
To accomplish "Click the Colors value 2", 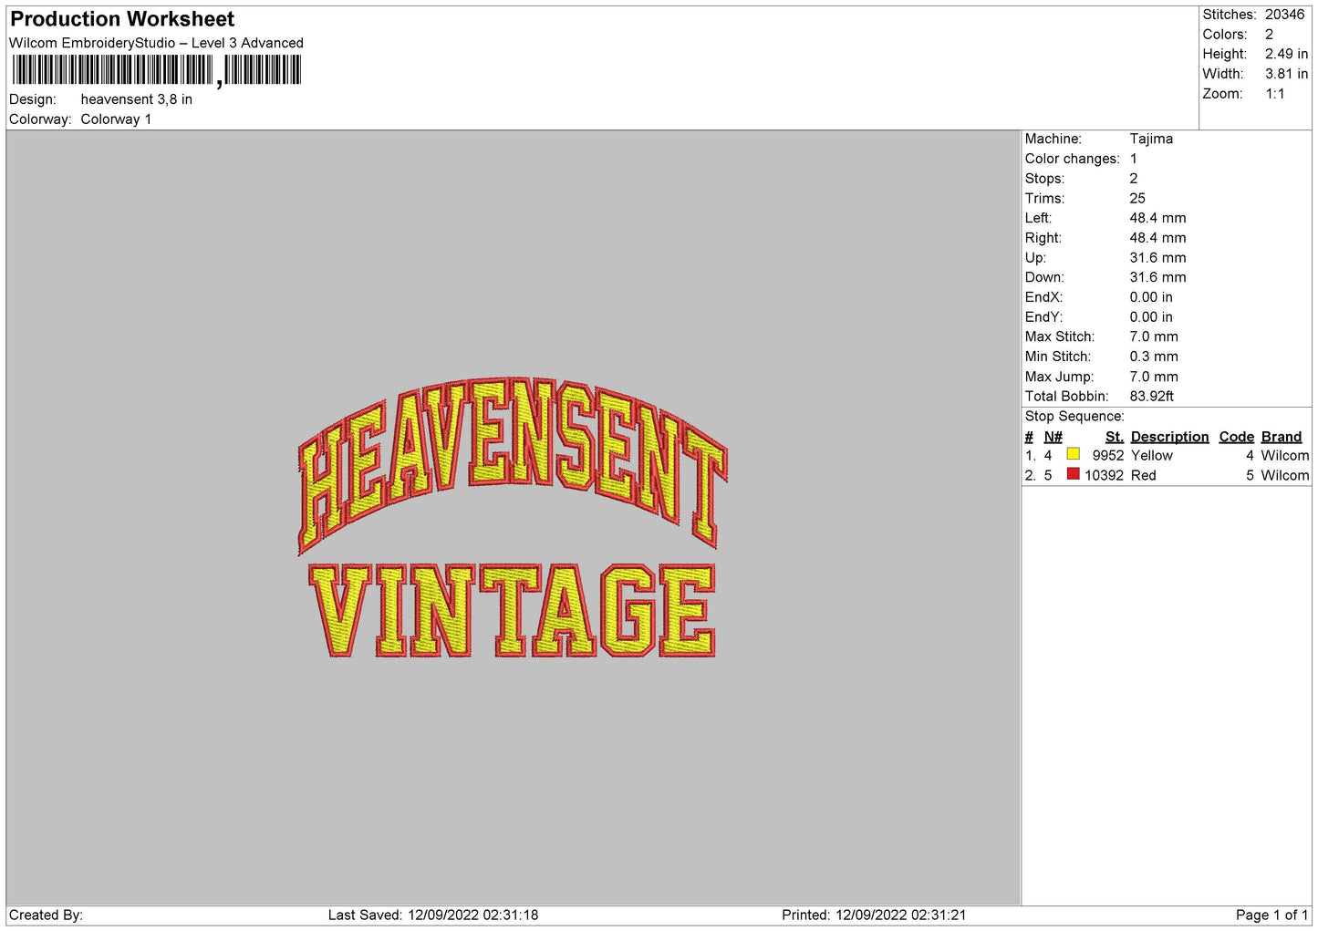I will pos(1269,35).
